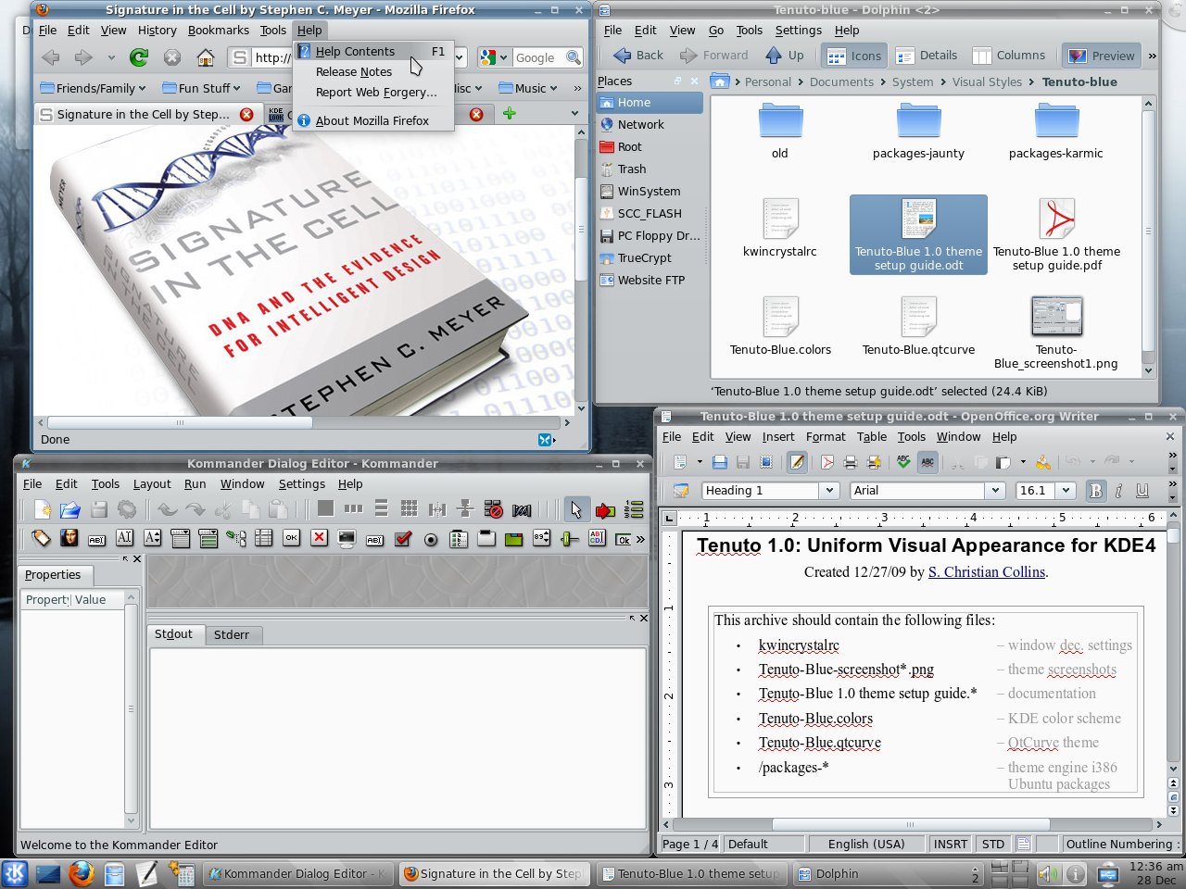The image size is (1186, 889).
Task: Open the Network place in Dolphin sidebar
Action: pos(640,124)
